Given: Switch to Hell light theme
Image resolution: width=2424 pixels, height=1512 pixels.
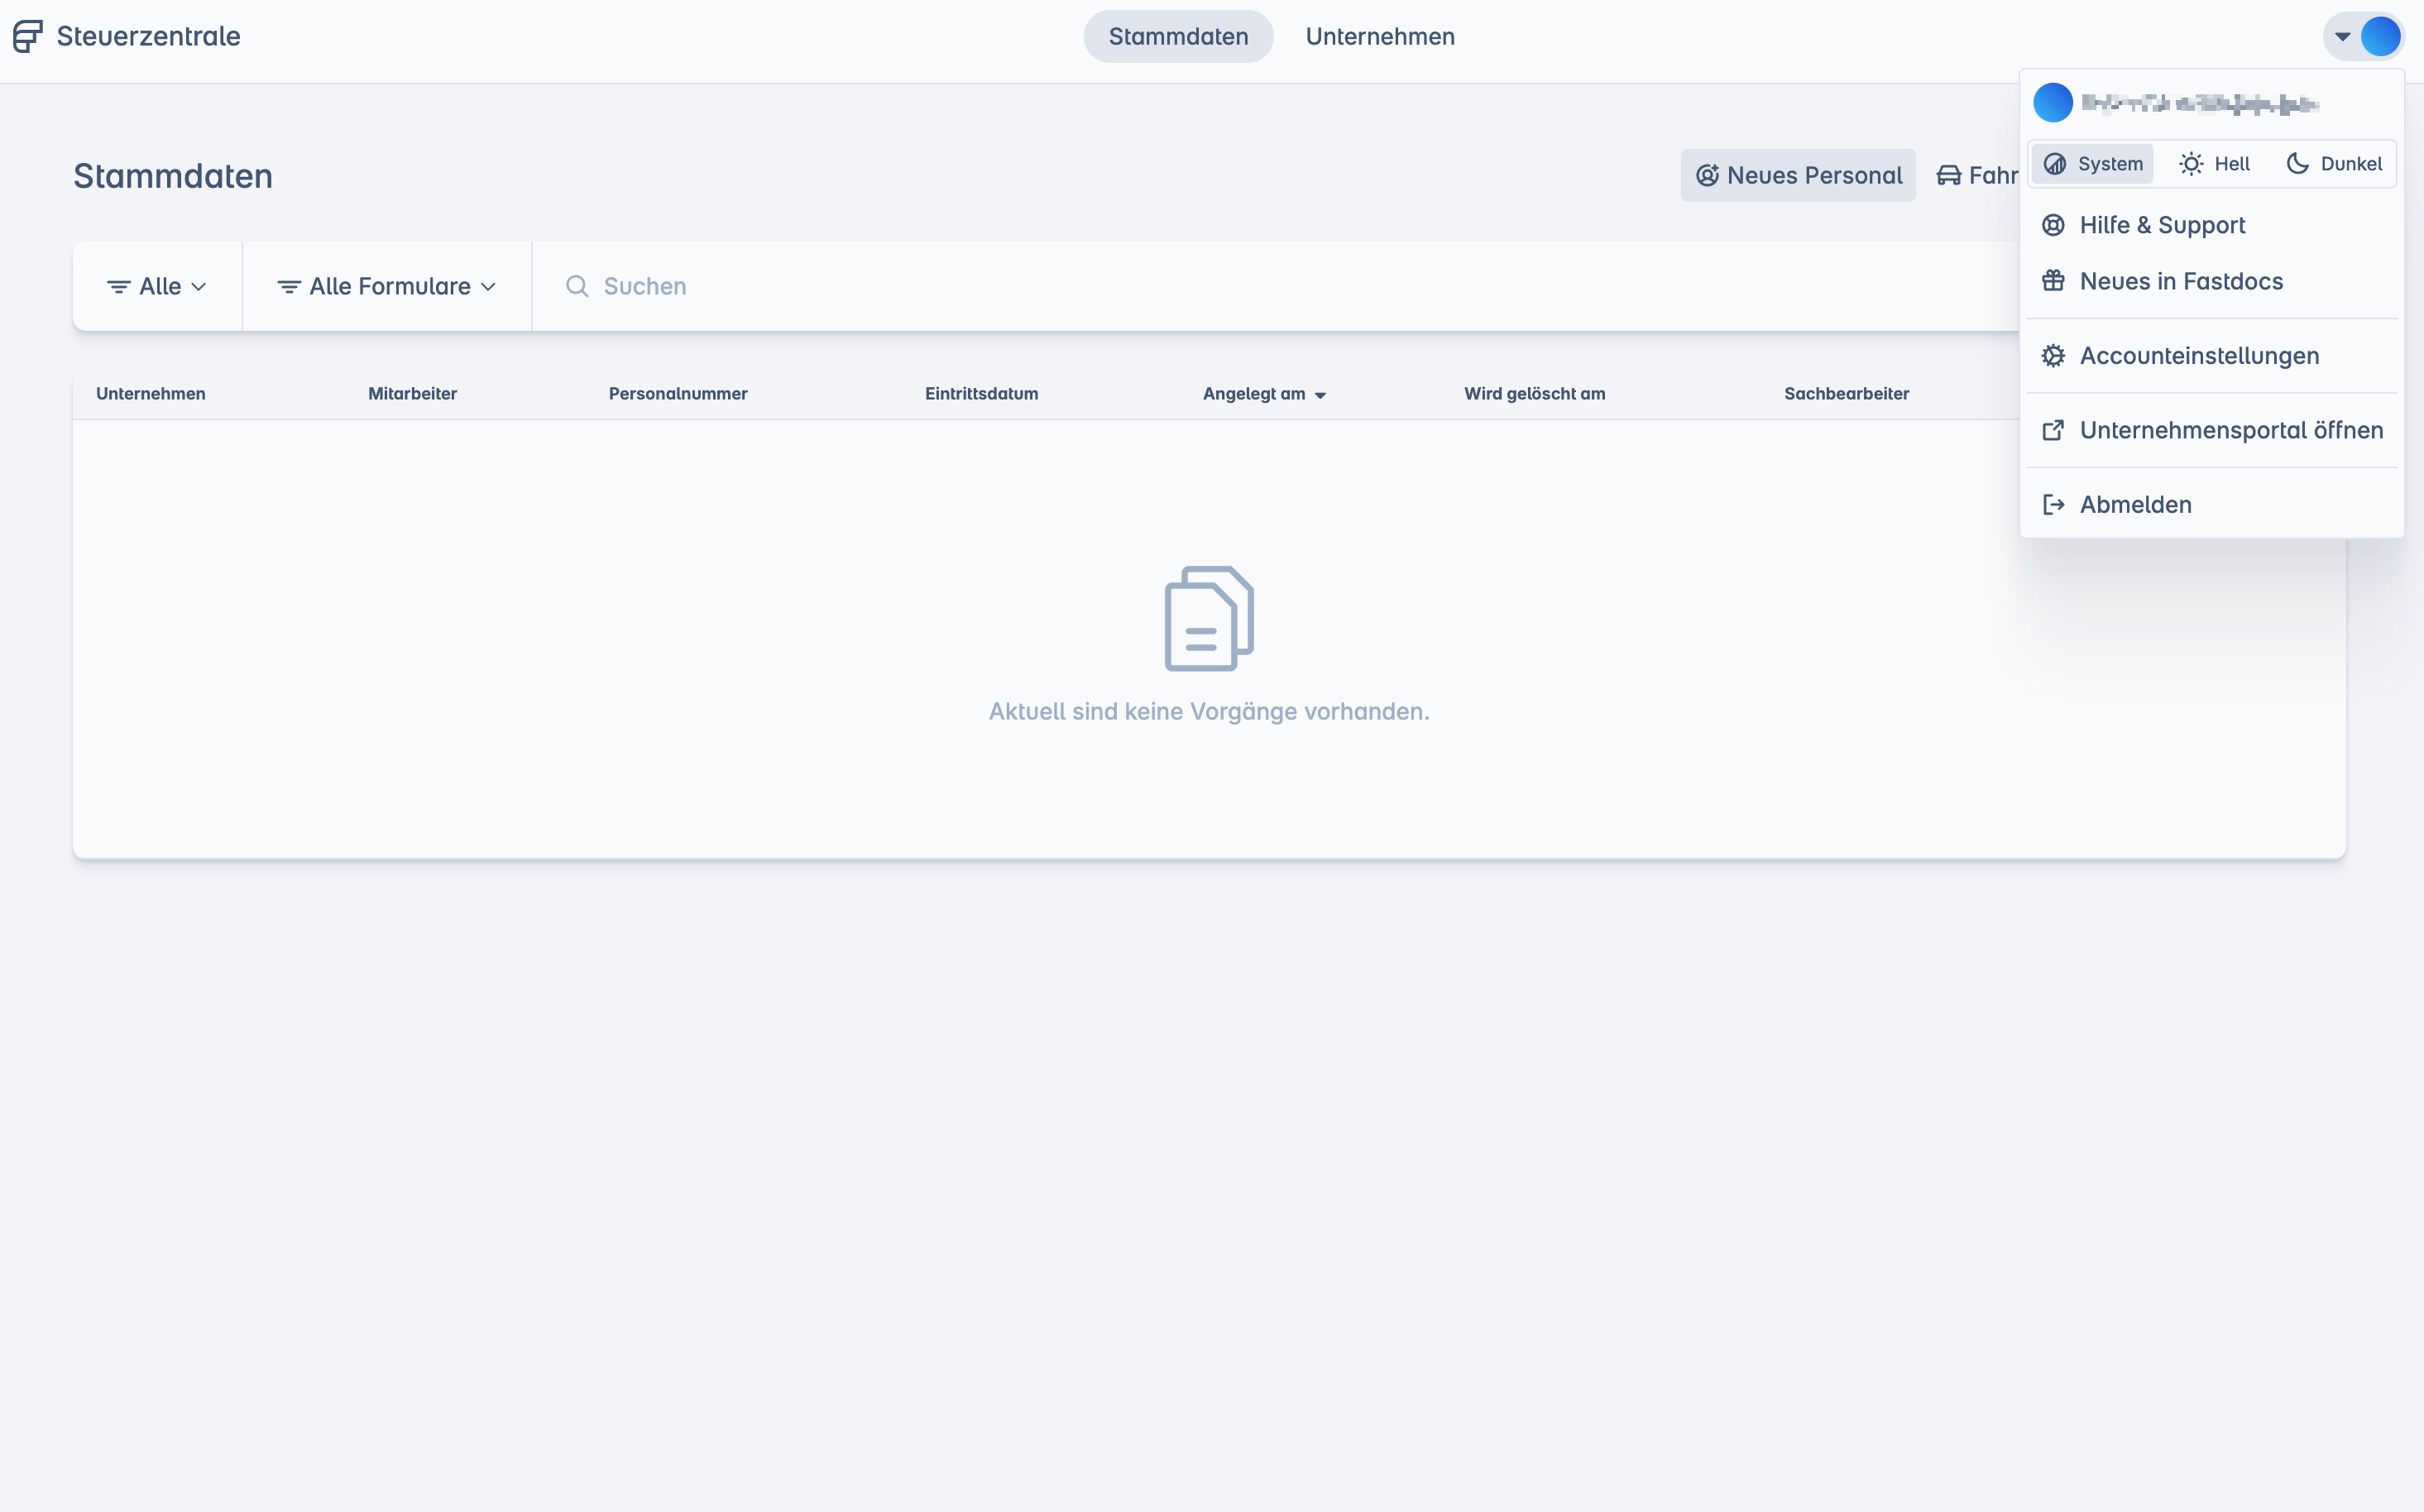Looking at the screenshot, I should click(2214, 164).
